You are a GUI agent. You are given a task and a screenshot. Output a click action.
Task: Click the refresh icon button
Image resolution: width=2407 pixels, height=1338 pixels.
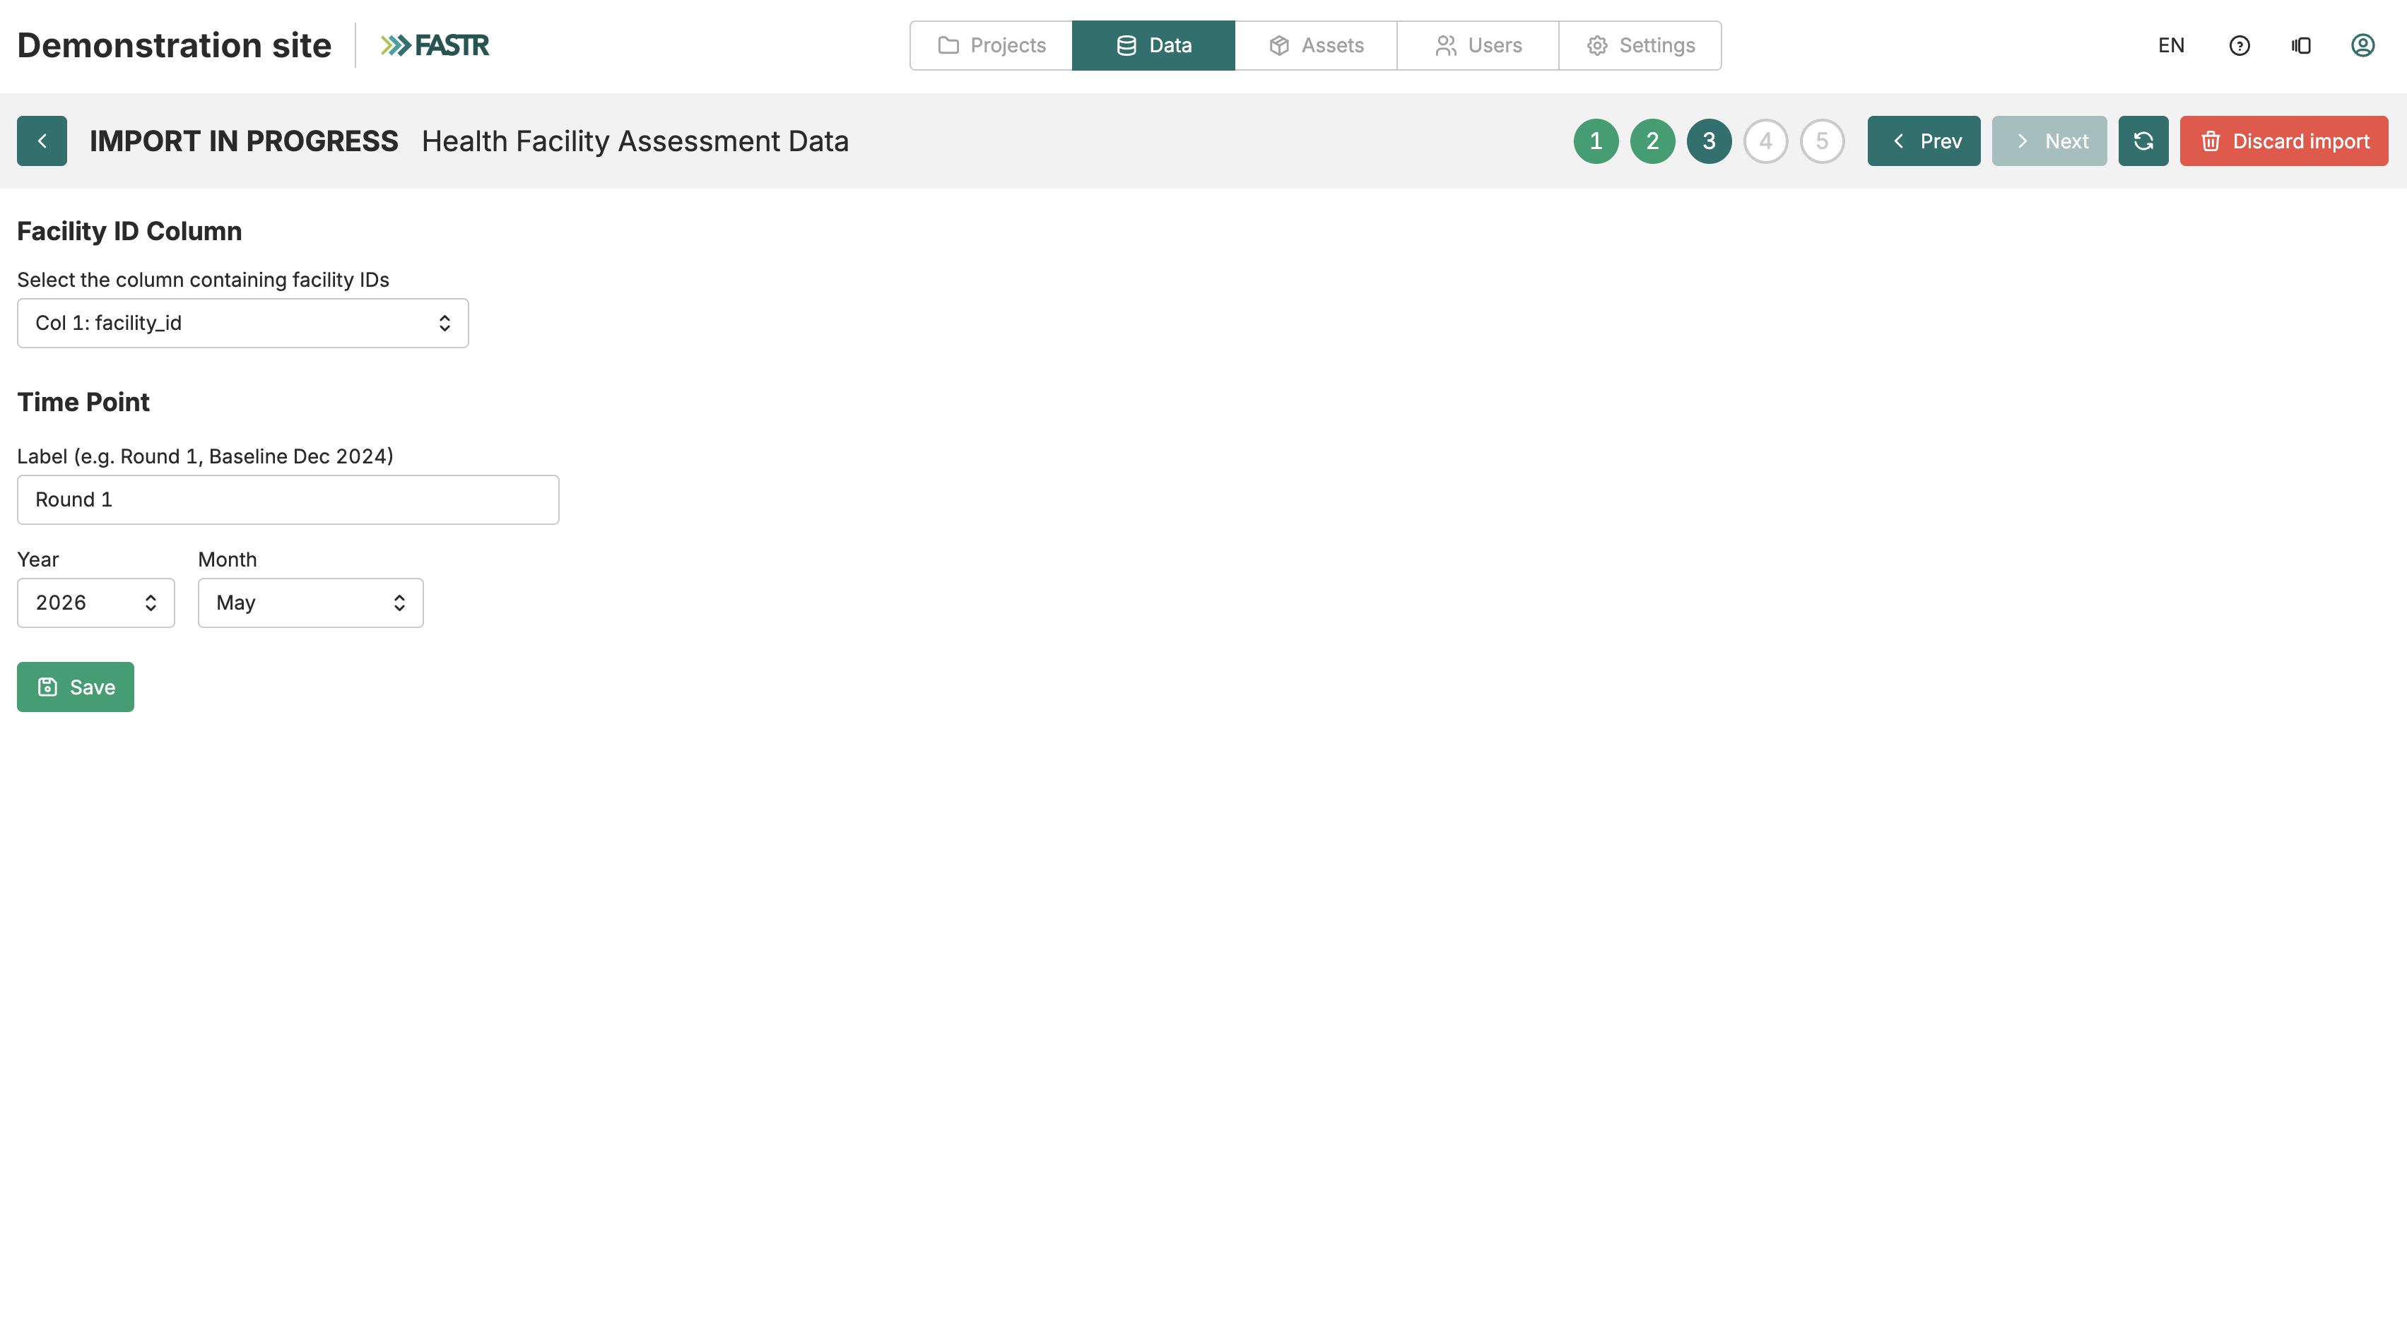pyautogui.click(x=2143, y=141)
